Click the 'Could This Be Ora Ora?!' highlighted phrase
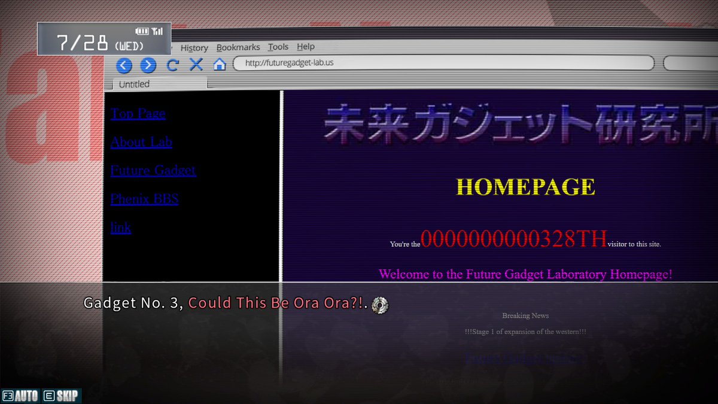This screenshot has height=404, width=718. pos(276,303)
